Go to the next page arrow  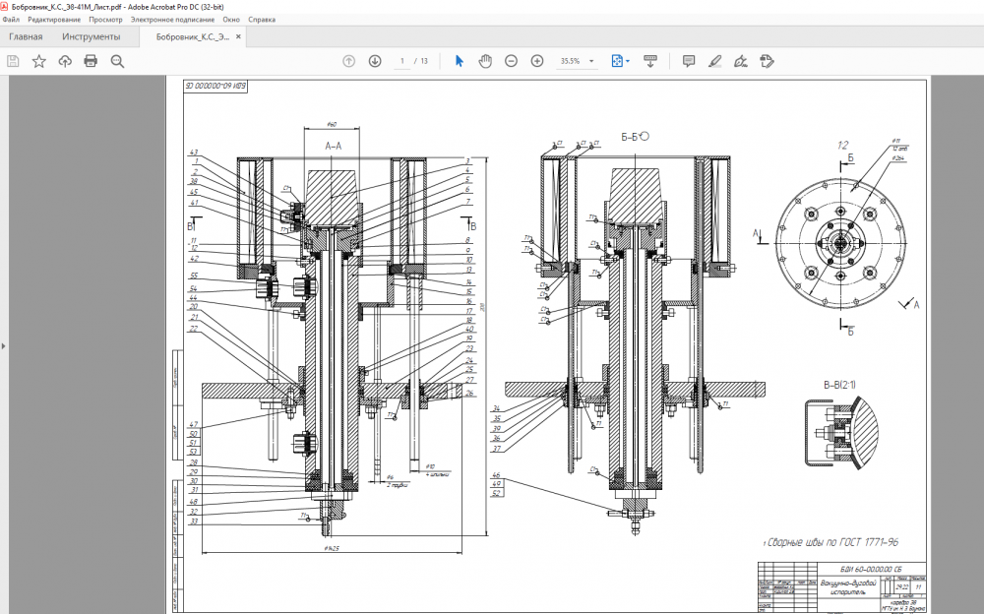(x=375, y=61)
